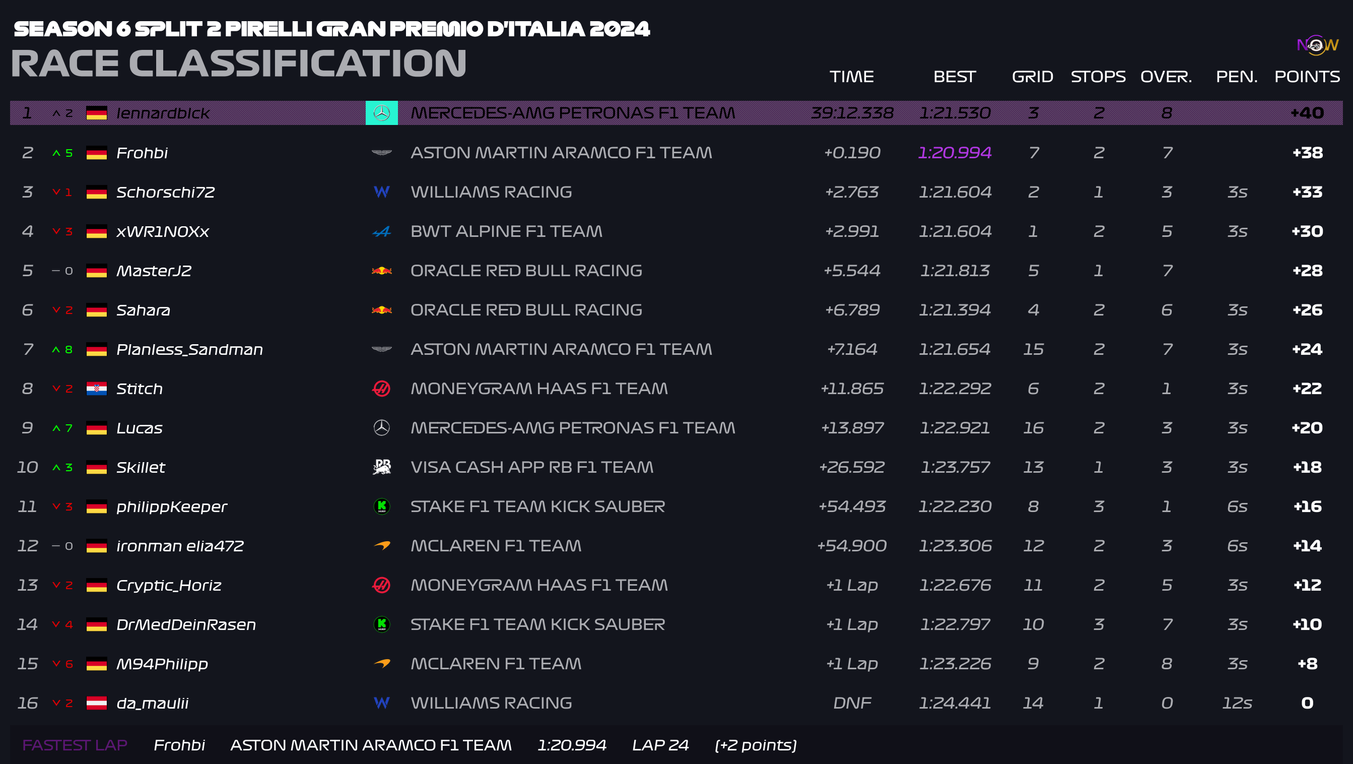Click the Croatian flag next to Stitch

click(x=97, y=389)
